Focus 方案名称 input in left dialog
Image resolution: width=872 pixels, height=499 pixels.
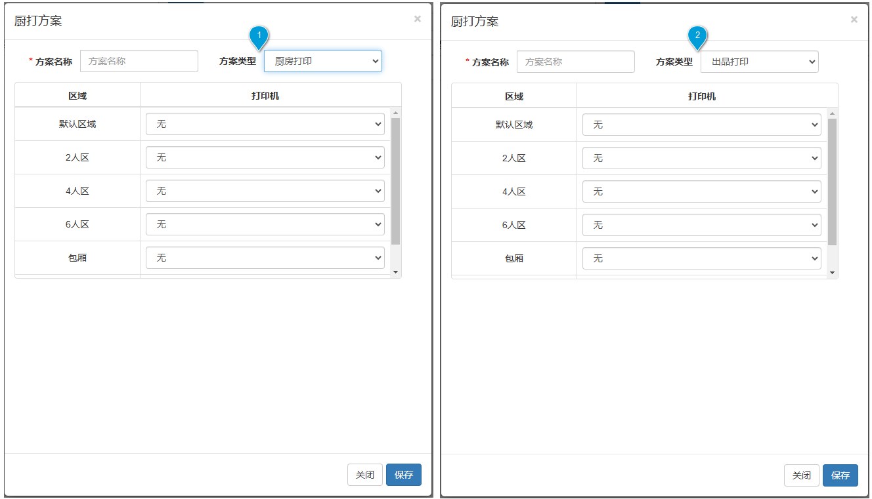[139, 61]
